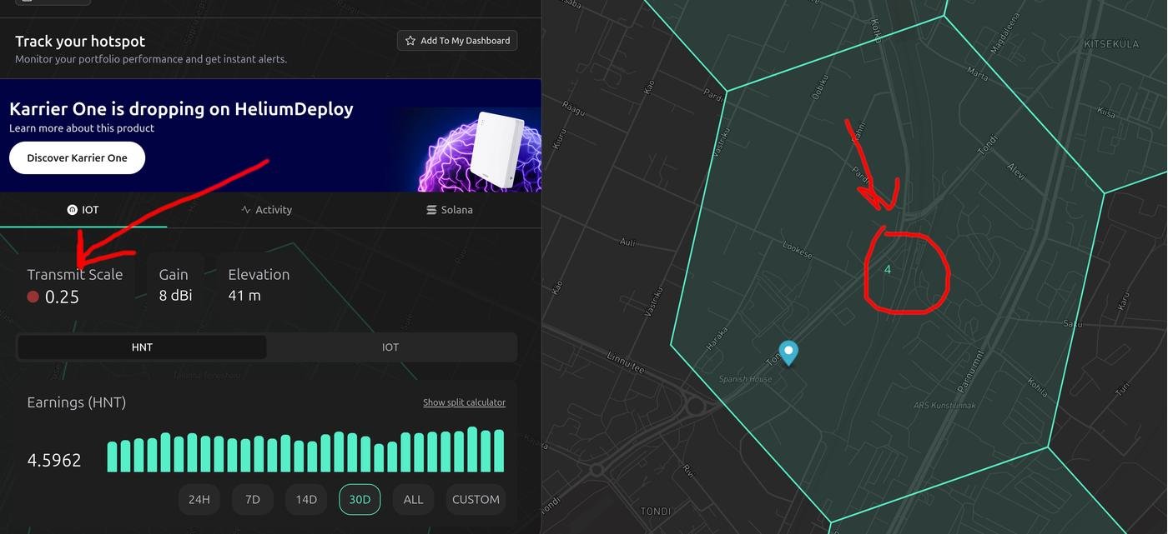Click the hotspot location pin on map
This screenshot has height=534, width=1168.
pos(788,352)
